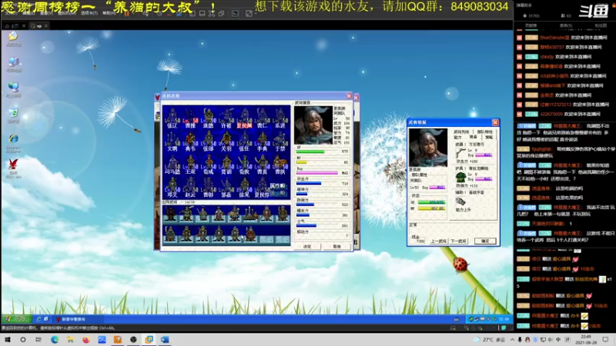Select advisor 荀彧 in the roster grid
This screenshot has height=346, width=616.
pos(208,164)
